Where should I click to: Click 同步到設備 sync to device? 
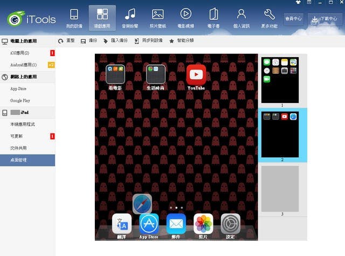pos(148,41)
